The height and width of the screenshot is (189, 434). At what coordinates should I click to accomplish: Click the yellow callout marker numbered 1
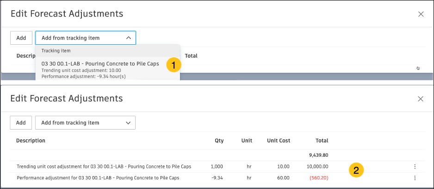[x=173, y=65]
